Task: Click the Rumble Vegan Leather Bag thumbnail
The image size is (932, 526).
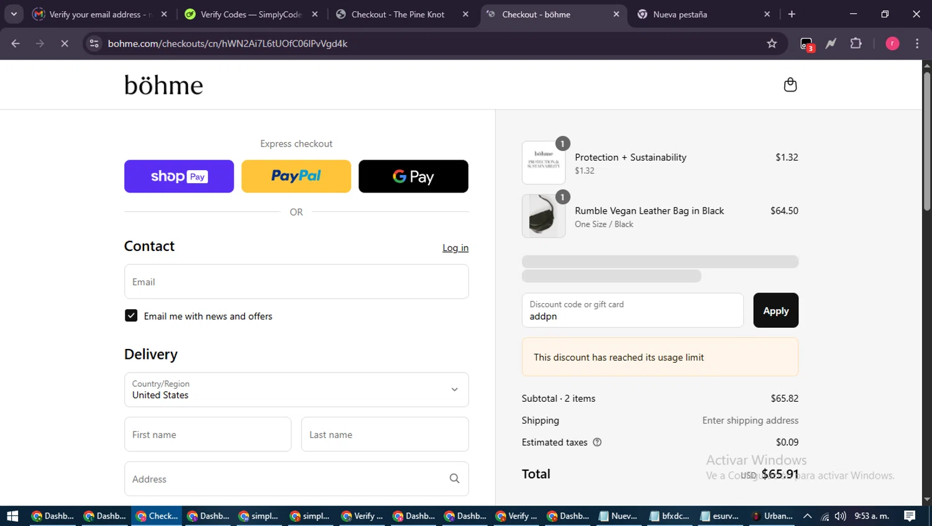Action: [x=544, y=216]
